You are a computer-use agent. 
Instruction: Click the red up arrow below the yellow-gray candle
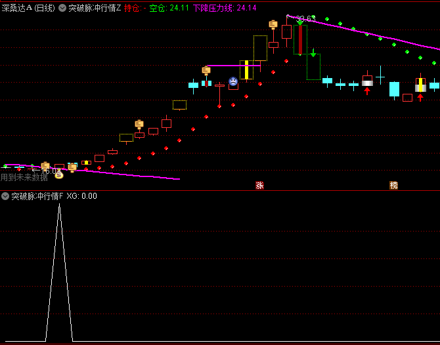coord(420,98)
